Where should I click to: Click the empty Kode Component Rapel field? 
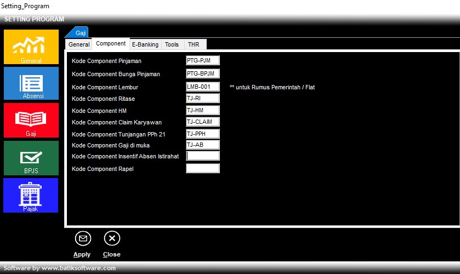pos(202,169)
